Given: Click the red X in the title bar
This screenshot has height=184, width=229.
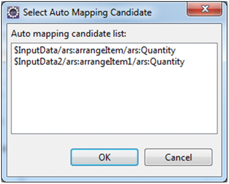Looking at the screenshot, I should tap(205, 11).
